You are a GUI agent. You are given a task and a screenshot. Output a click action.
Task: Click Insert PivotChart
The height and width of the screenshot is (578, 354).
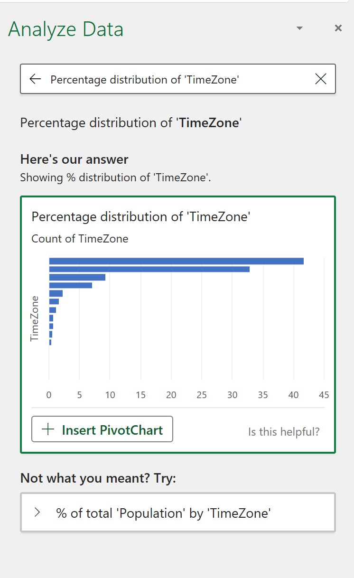[102, 429]
